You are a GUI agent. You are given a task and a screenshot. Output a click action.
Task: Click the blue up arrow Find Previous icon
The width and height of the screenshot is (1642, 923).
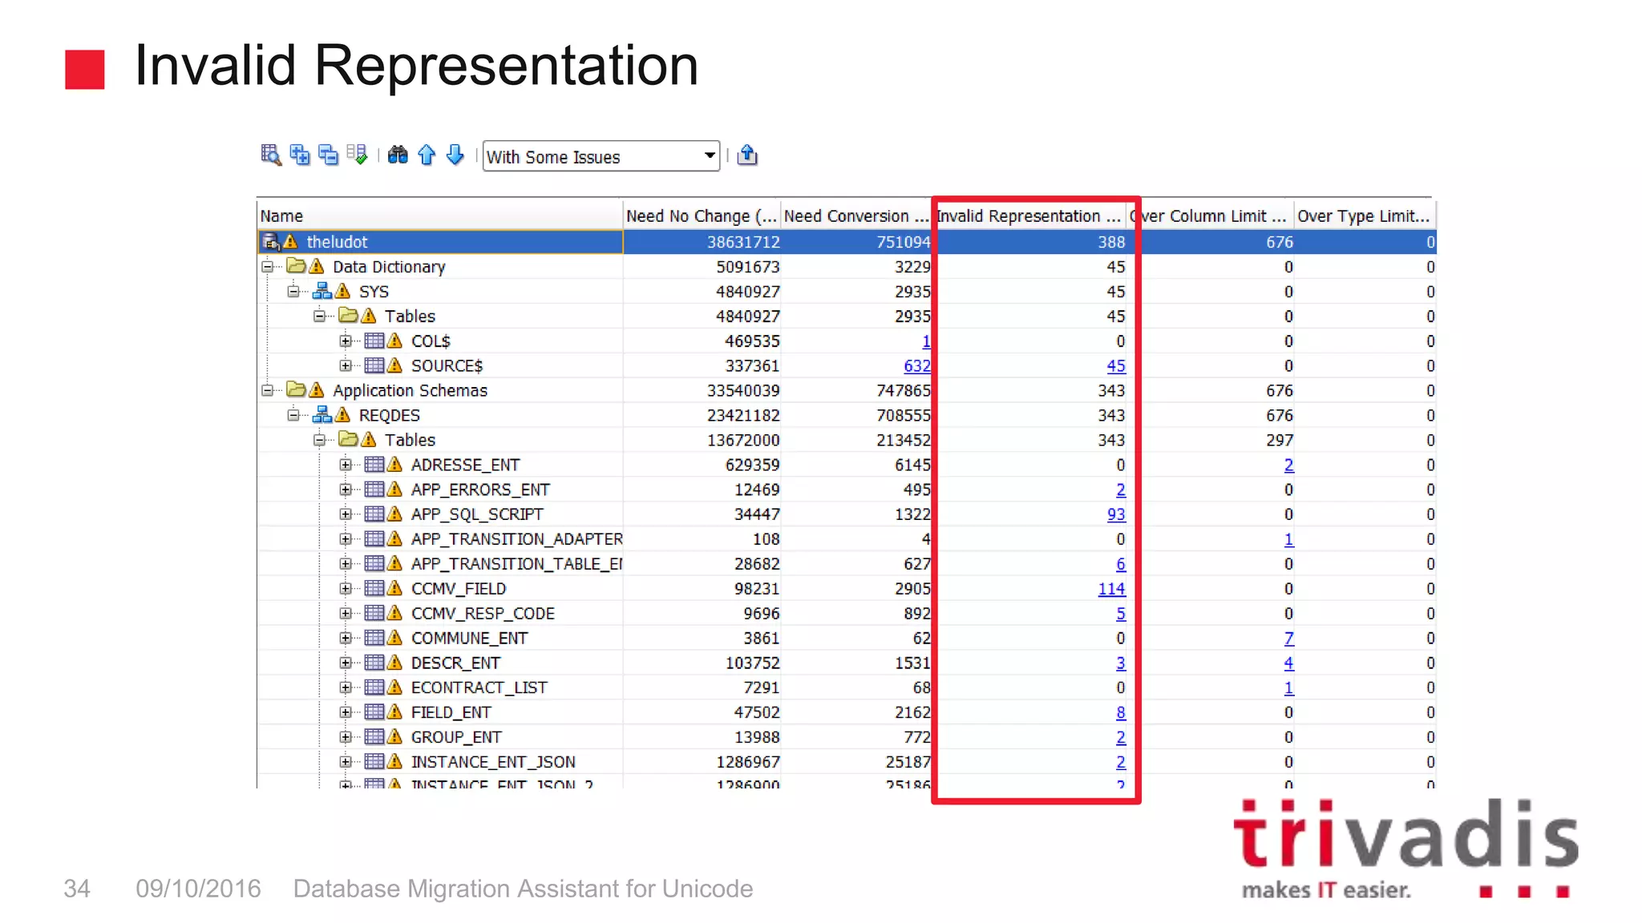tap(427, 155)
